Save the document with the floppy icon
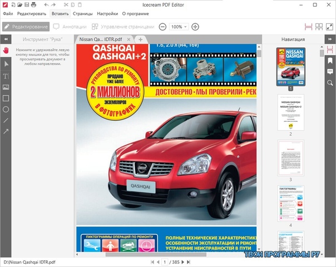Image resolution: width=336 pixels, height=267 pixels. pos(27,4)
